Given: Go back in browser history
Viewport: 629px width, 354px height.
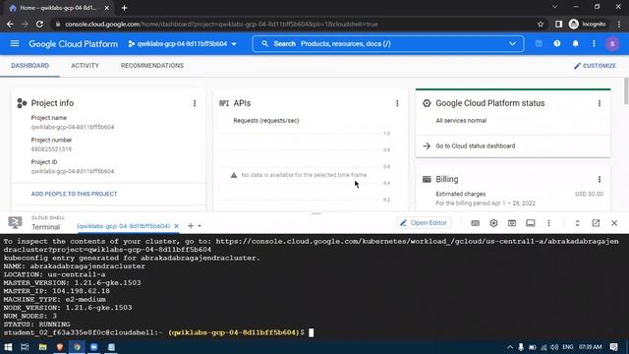Looking at the screenshot, I should [x=10, y=24].
